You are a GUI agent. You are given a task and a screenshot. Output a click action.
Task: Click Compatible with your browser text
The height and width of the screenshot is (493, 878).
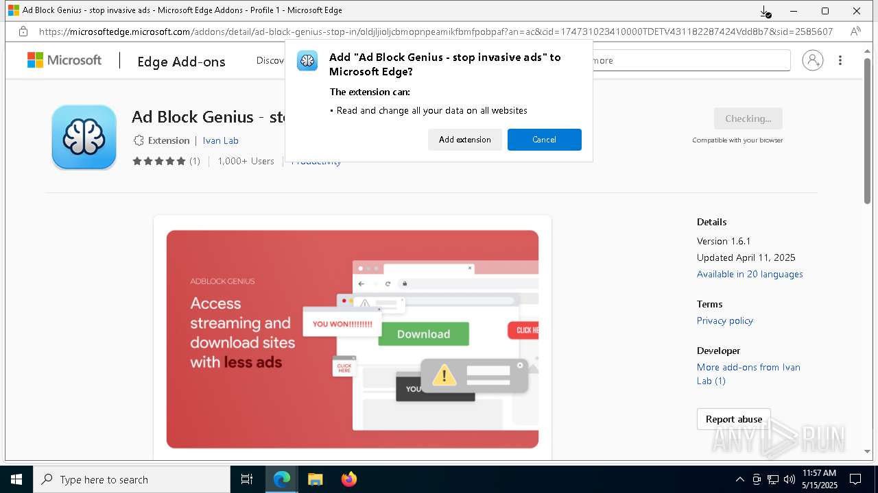coord(737,140)
